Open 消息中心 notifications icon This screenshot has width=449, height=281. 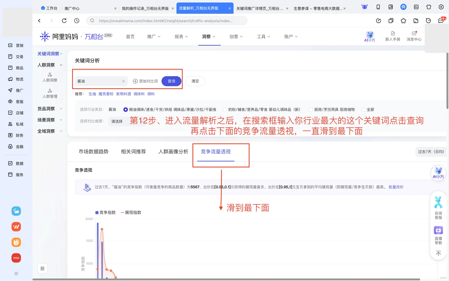pos(414,36)
